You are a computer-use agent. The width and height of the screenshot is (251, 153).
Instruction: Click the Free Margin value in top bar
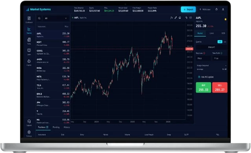click(138, 11)
